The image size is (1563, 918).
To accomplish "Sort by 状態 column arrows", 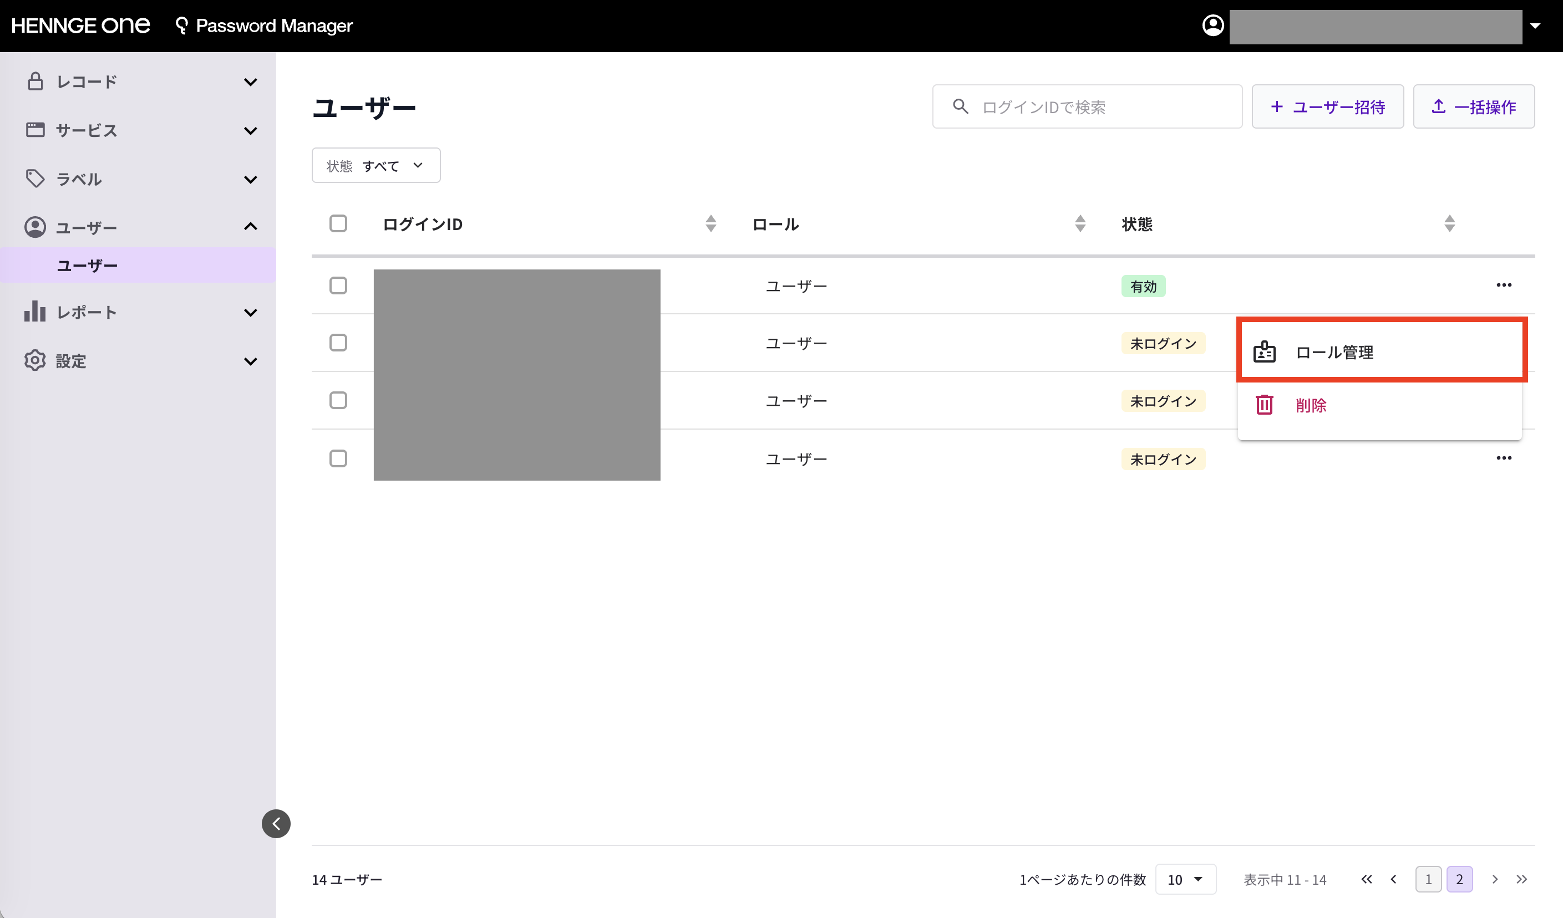I will click(1449, 224).
